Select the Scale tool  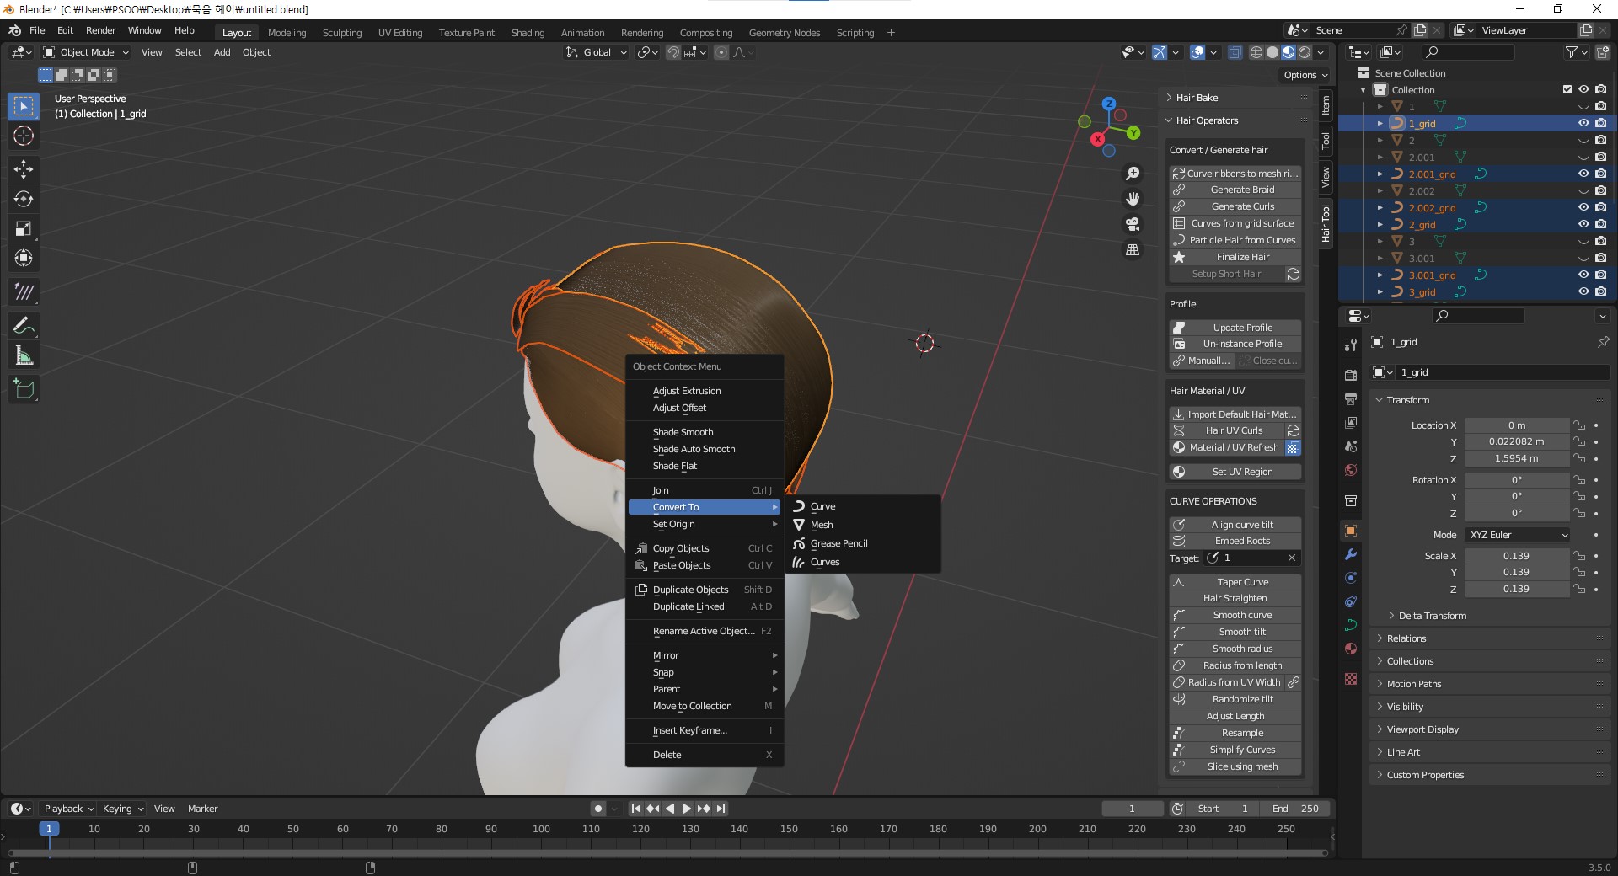pos(24,229)
